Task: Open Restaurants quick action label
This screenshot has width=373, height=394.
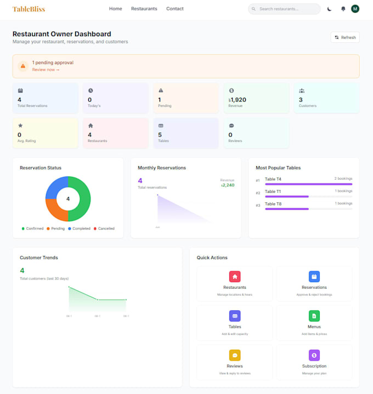Action: point(235,288)
